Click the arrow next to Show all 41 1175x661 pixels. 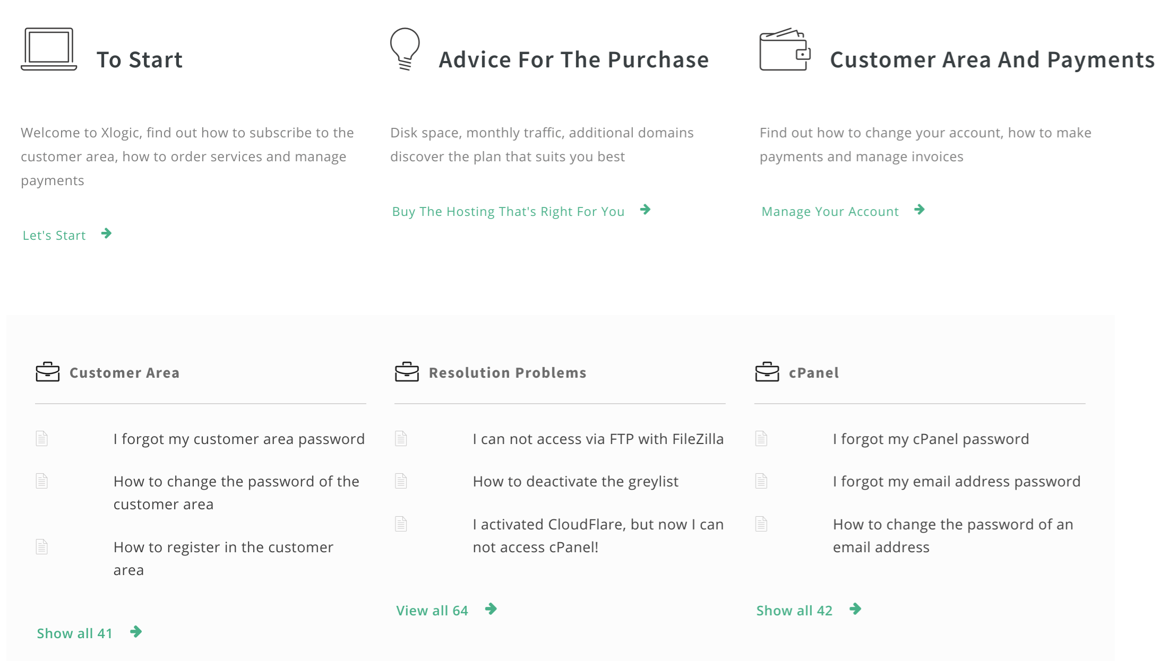point(136,632)
